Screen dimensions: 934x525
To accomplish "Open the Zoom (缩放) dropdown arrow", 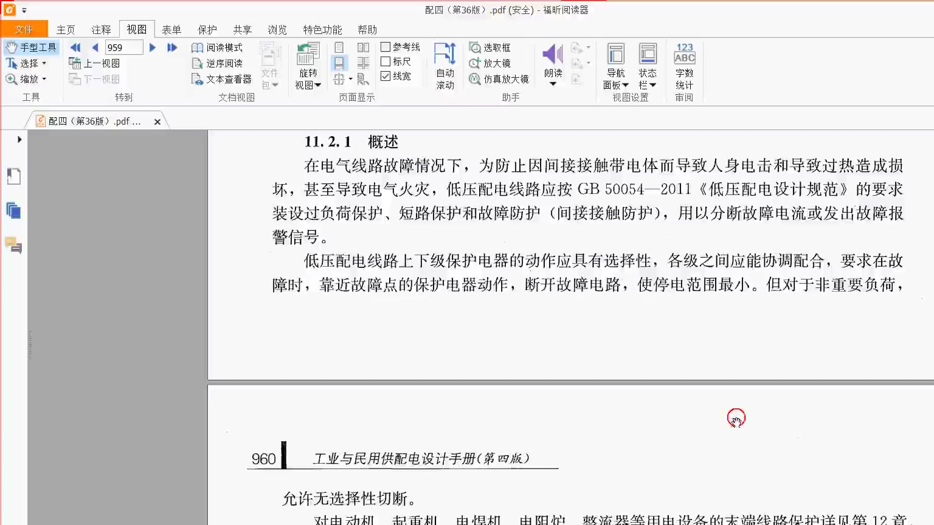I will (44, 79).
